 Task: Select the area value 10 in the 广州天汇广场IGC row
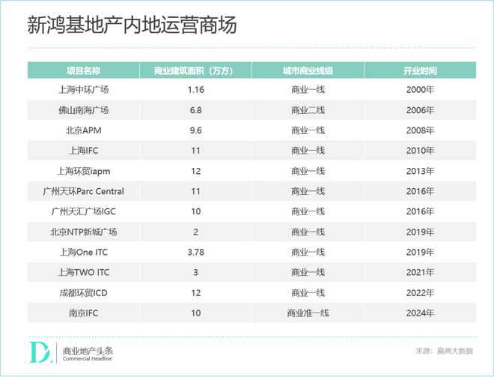(x=195, y=211)
